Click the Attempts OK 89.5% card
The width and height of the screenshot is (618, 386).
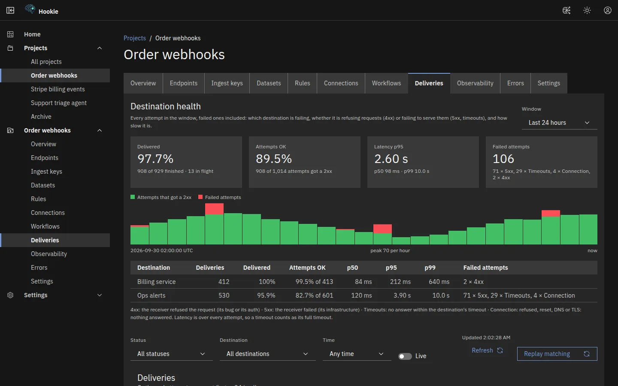coord(305,162)
